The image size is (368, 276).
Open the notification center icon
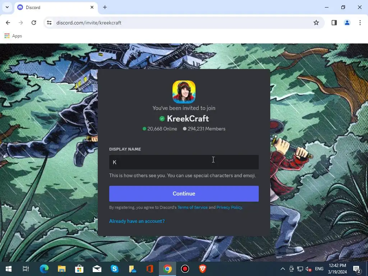click(x=356, y=269)
